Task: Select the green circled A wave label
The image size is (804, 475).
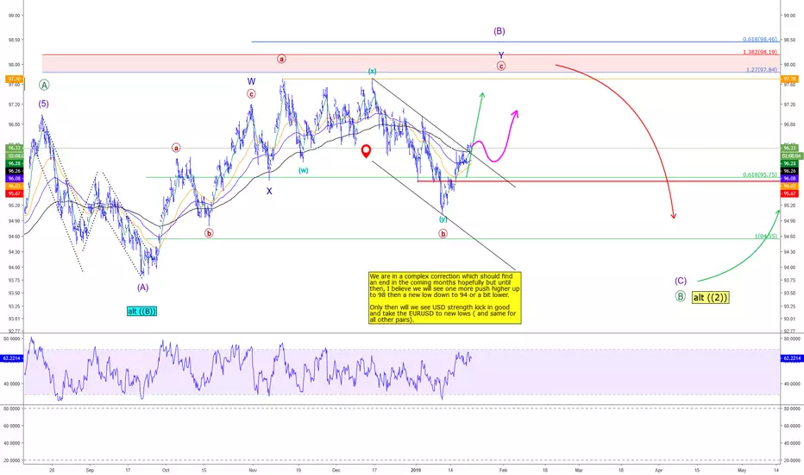Action: tap(44, 85)
